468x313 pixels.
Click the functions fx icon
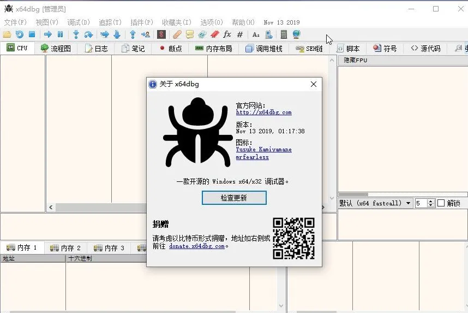click(227, 34)
